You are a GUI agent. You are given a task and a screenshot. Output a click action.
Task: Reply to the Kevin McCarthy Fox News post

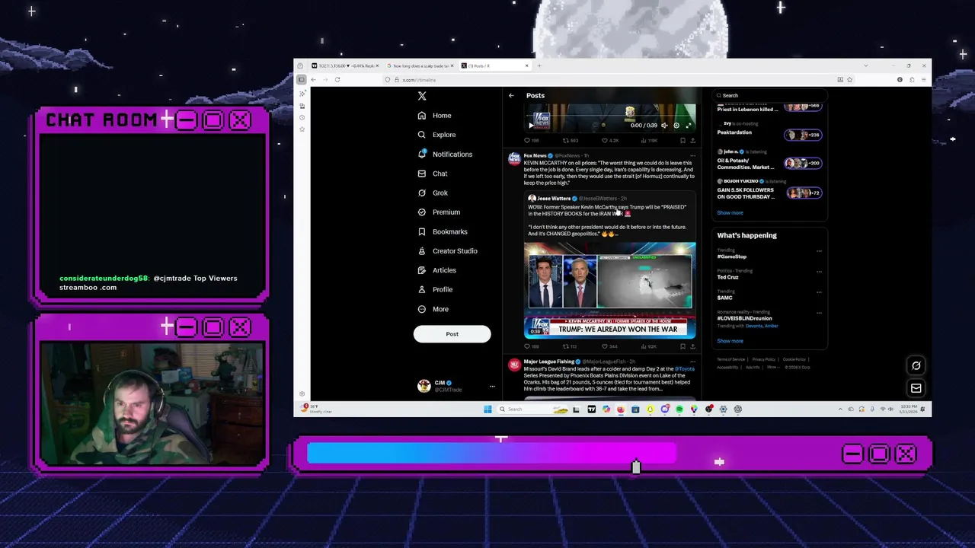(x=531, y=346)
